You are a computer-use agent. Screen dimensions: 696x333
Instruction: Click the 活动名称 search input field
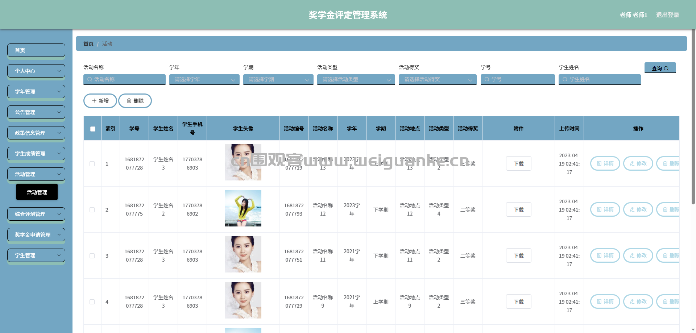[124, 79]
